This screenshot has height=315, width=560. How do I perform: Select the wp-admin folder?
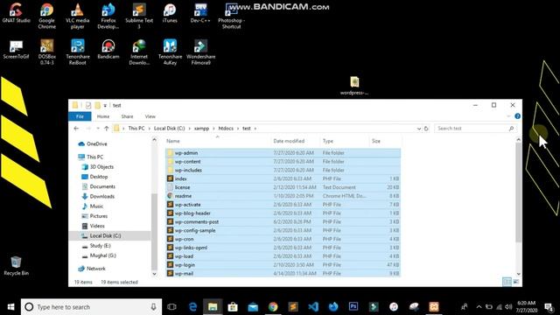(283, 153)
